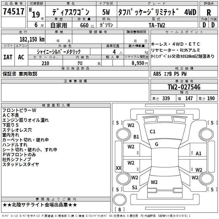Viewport: 219px width, 219px height.
Task: Click the A1 scratch mark on the diagram
Action: pos(198,154)
